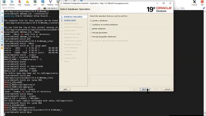Open the Servers toolbar icon
This screenshot has width=206, height=116.
pyautogui.click(x=12, y=3)
